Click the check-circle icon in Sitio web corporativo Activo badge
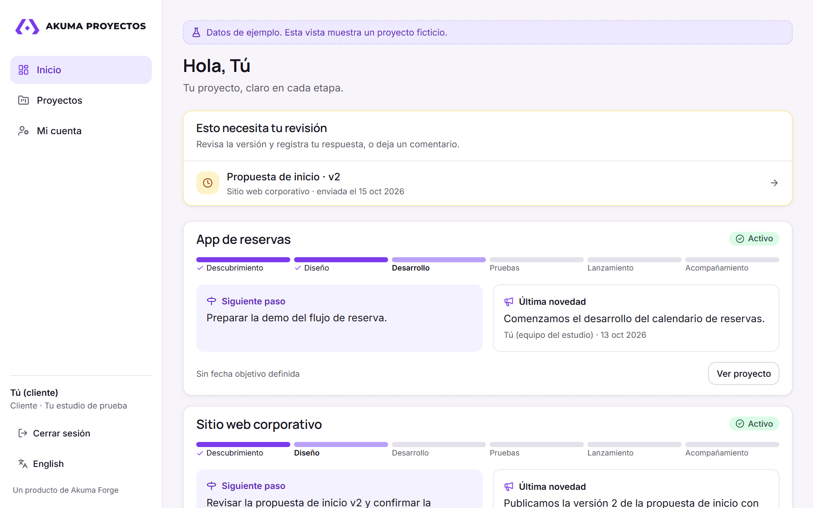 point(740,424)
